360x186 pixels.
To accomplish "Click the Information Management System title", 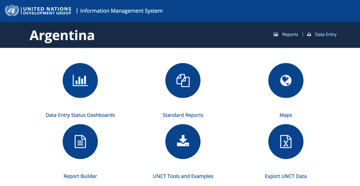I will coord(121,11).
